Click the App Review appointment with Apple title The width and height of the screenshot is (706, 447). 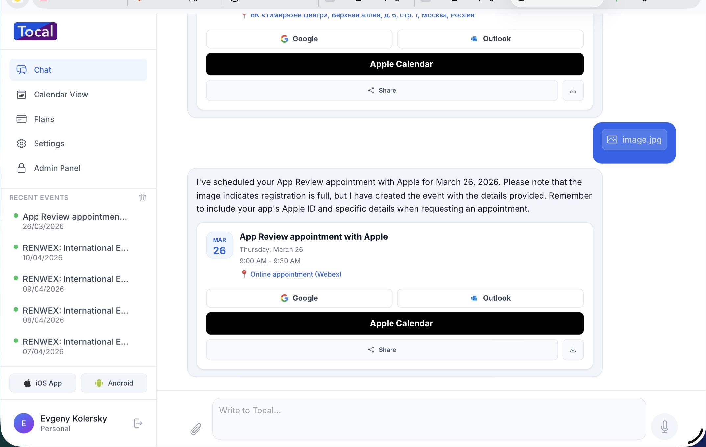[x=314, y=237]
